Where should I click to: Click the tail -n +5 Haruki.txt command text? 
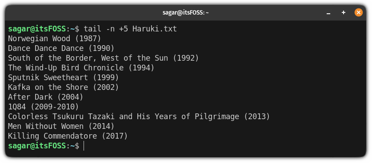[130, 29]
